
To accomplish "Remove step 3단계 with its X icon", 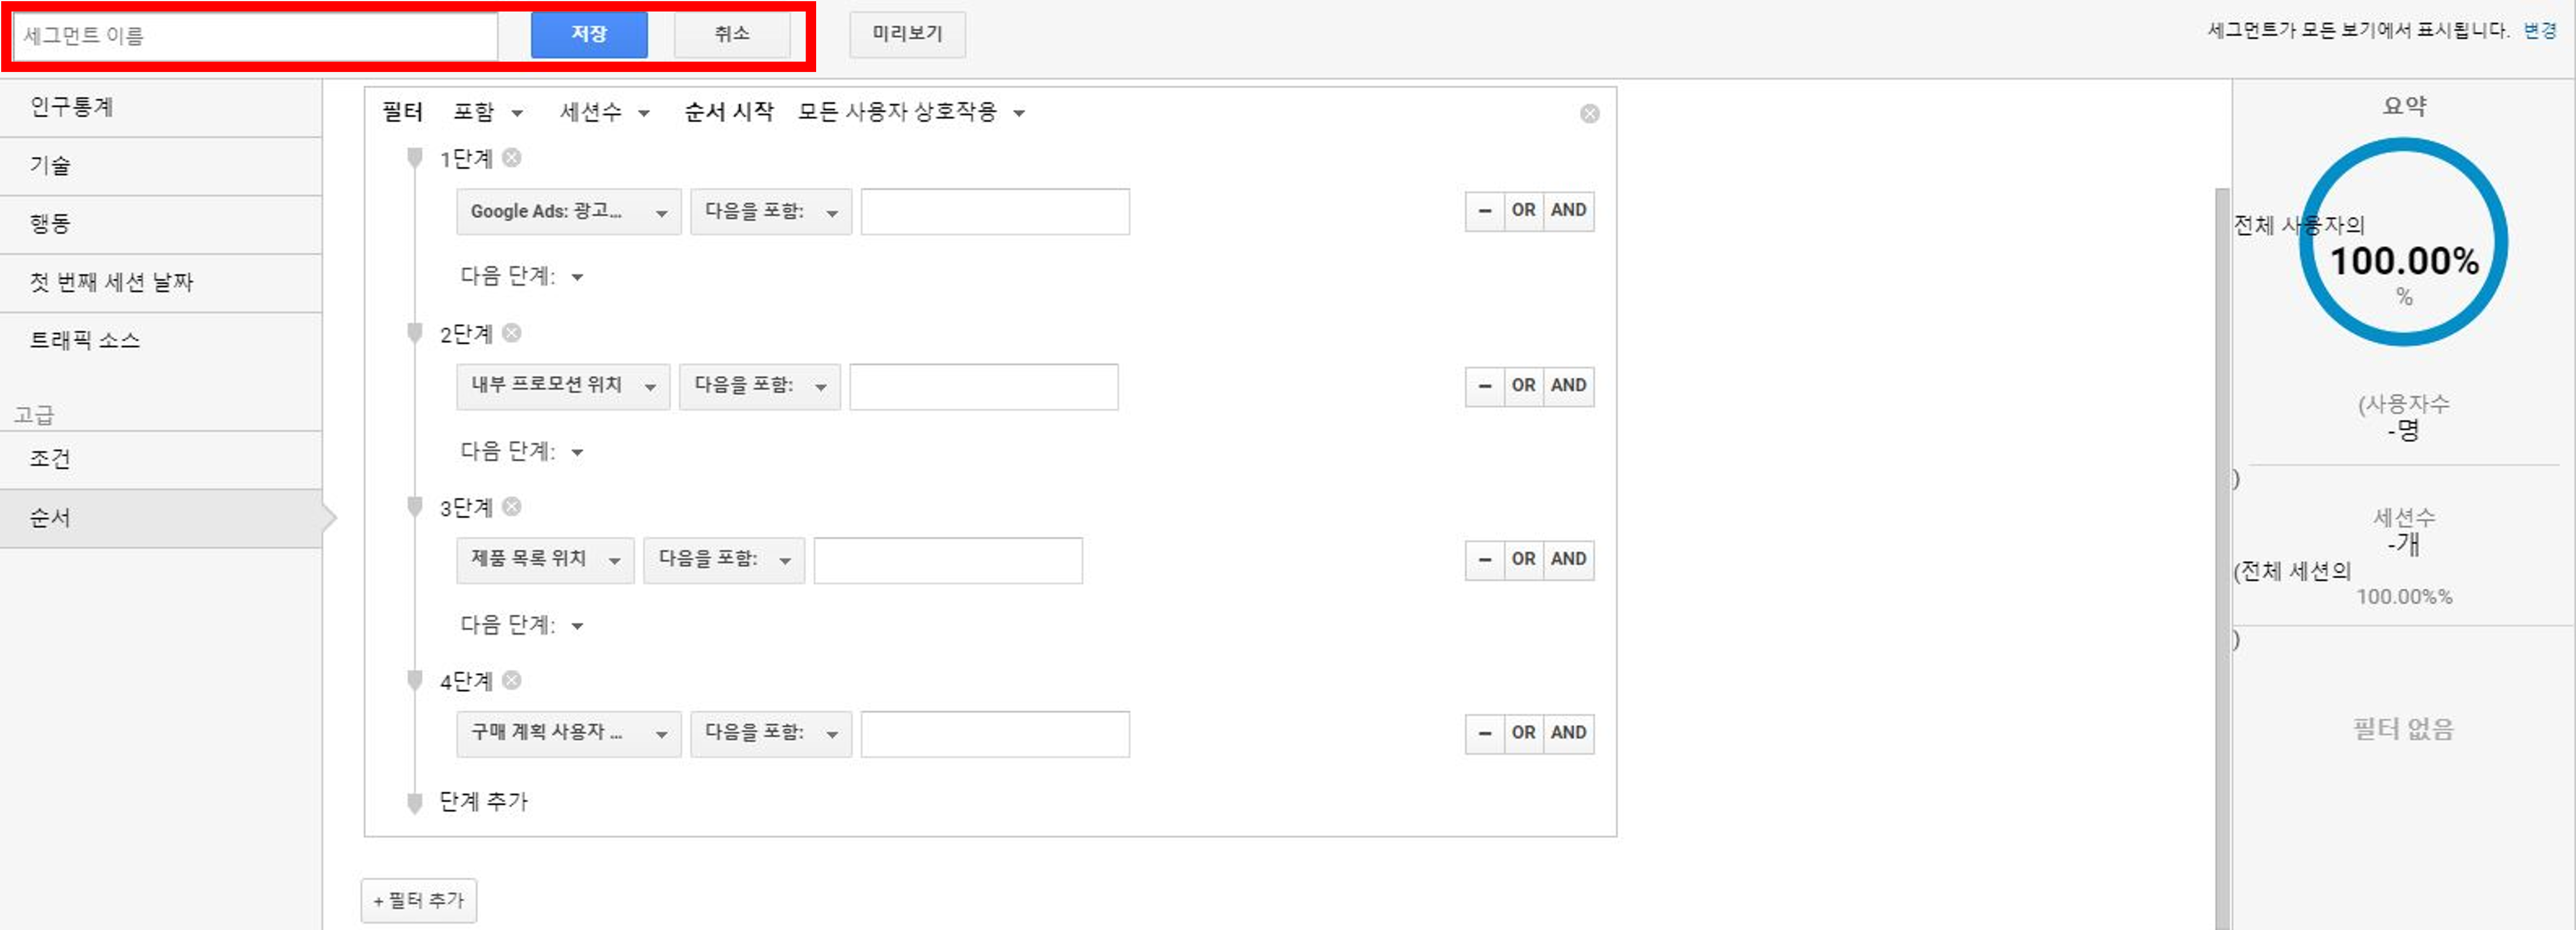I will point(511,507).
